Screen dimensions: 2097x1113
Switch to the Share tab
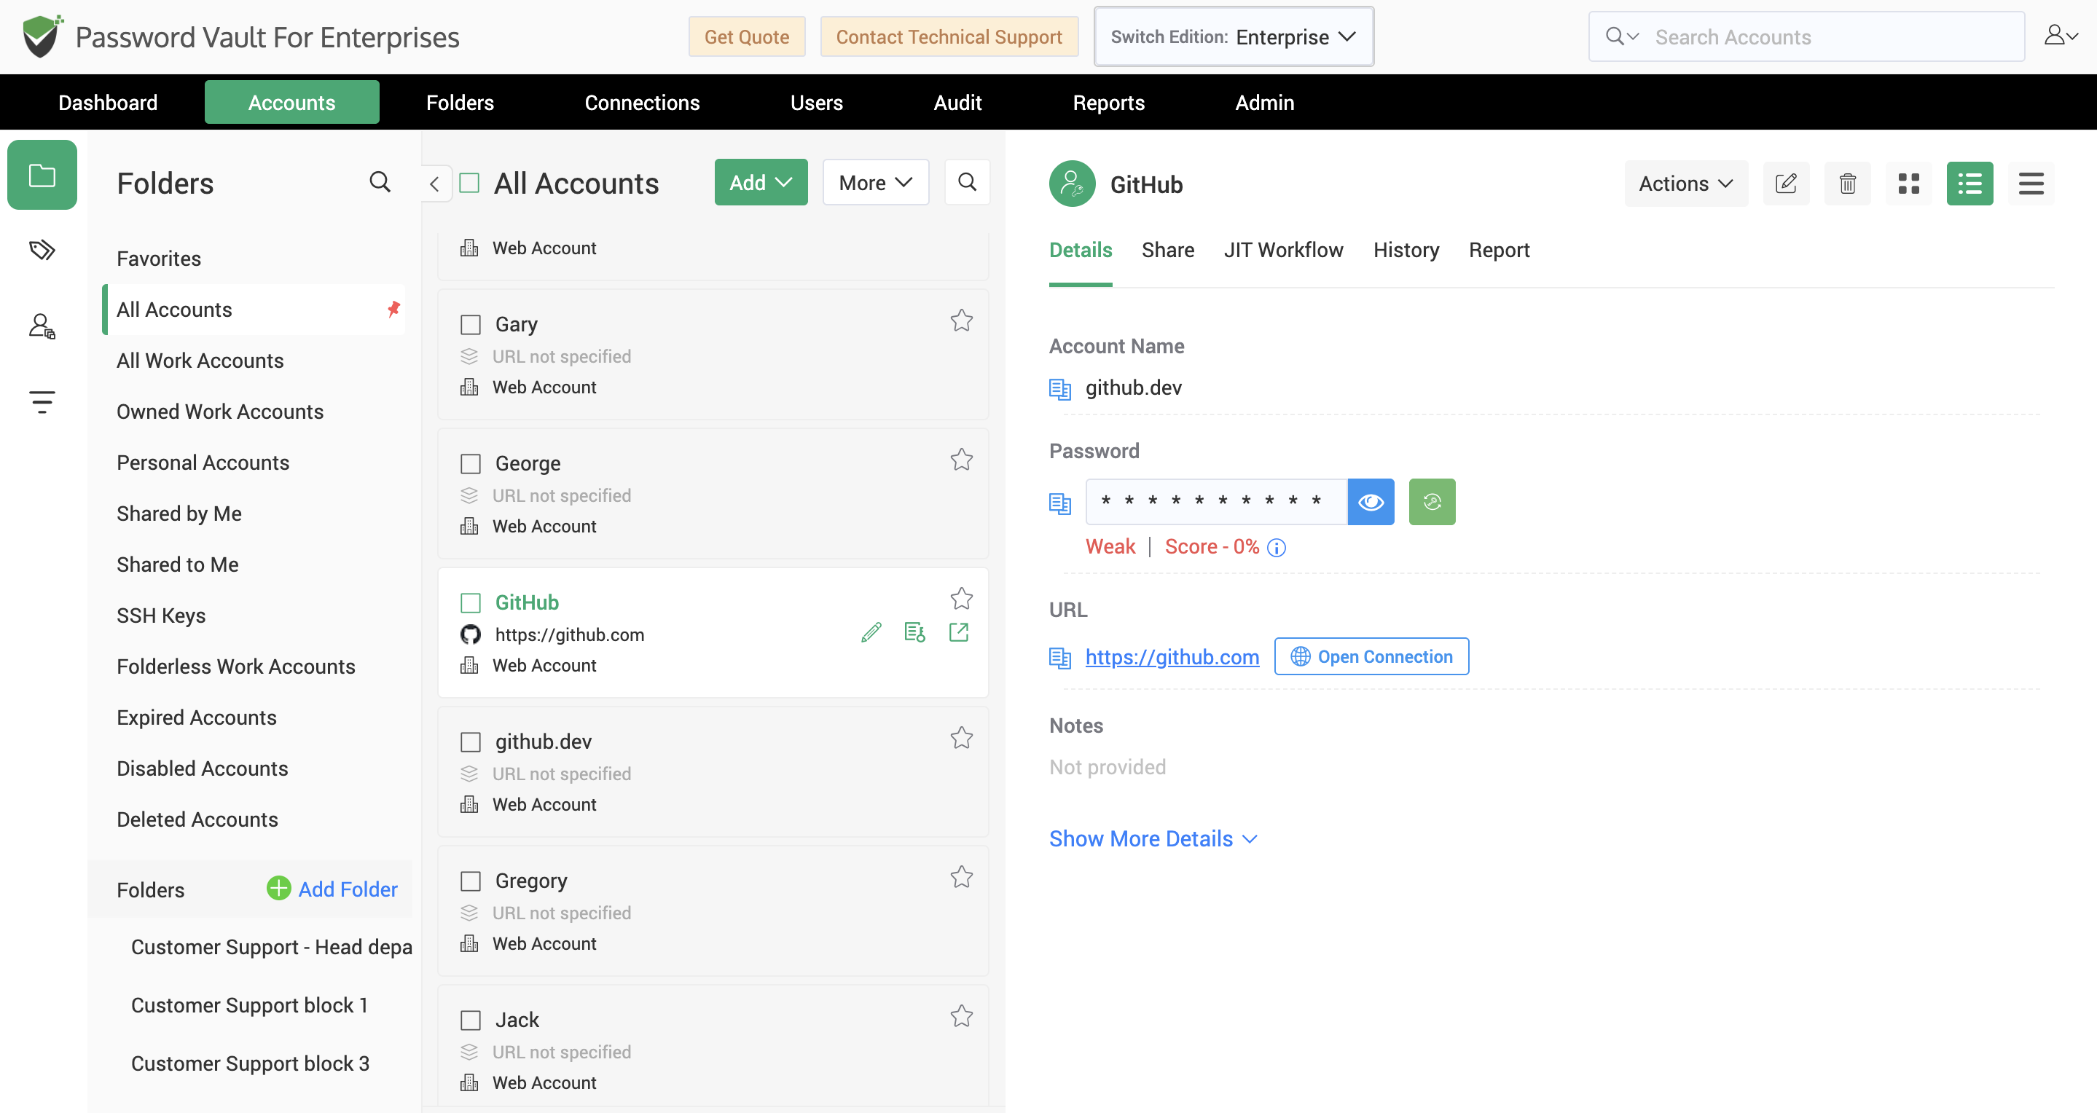[1167, 250]
